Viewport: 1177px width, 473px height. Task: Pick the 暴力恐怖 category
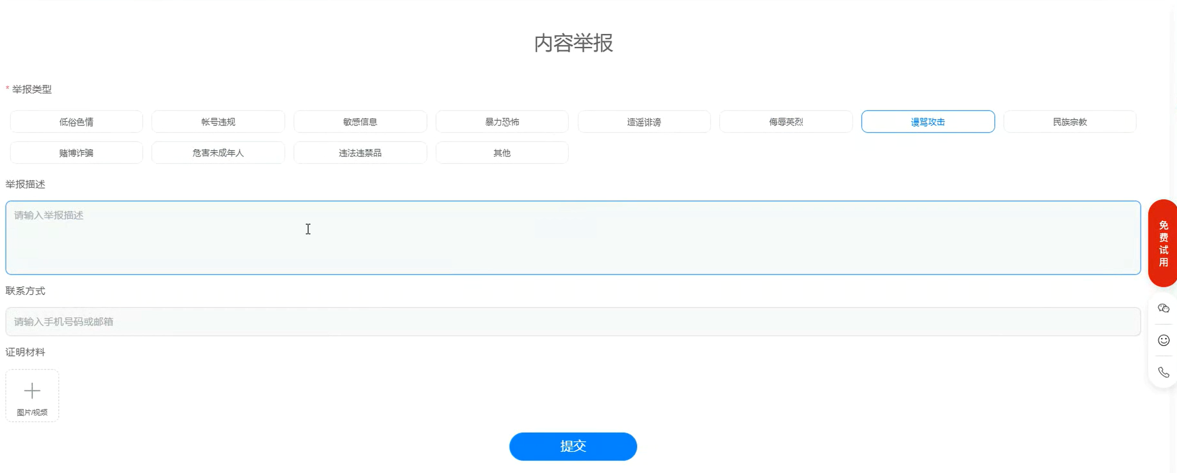point(502,122)
